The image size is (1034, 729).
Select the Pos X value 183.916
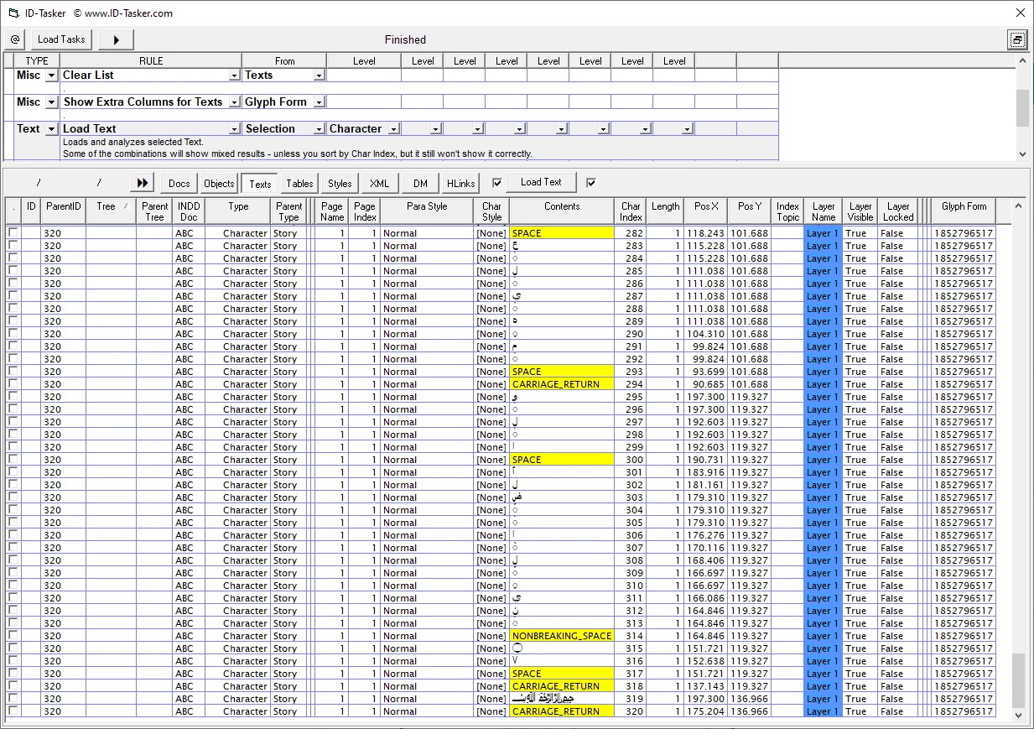705,472
